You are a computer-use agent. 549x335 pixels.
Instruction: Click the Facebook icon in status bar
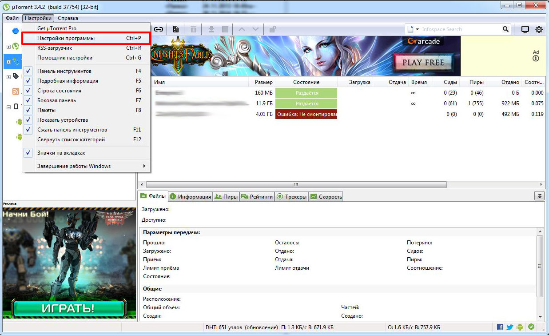[x=501, y=327]
